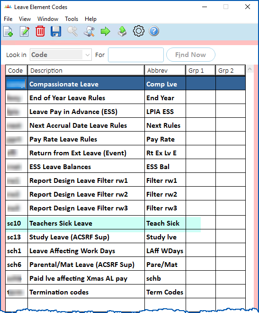The height and width of the screenshot is (313, 259).
Task: Select Study Leave (ACSRF Sup) row
Action: click(x=125, y=237)
